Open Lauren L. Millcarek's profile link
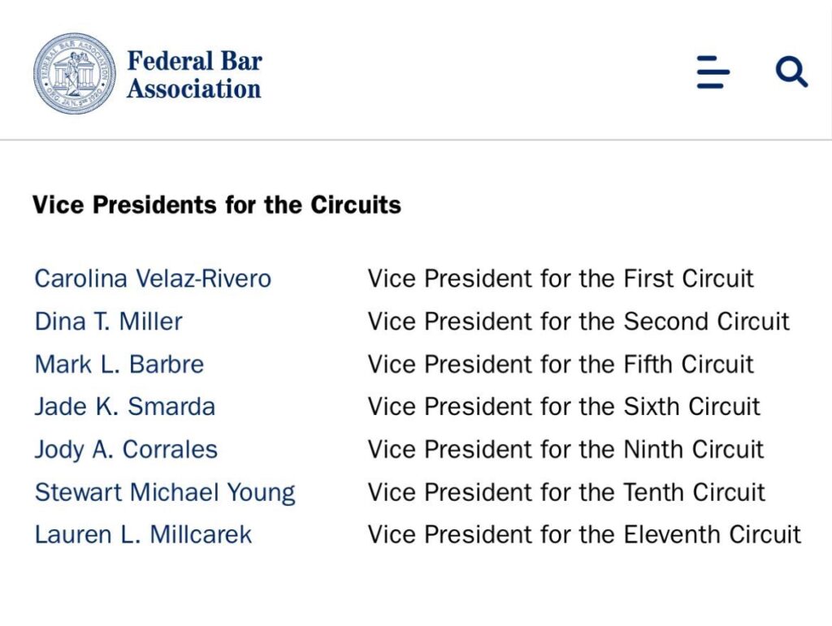The width and height of the screenshot is (832, 626). pyautogui.click(x=143, y=534)
